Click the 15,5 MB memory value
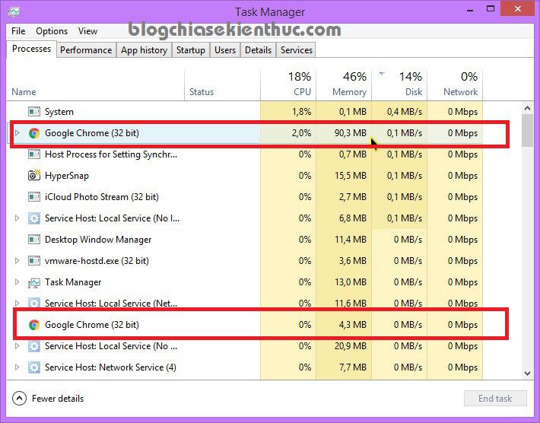Viewport: 540px width, 423px height. [x=351, y=176]
